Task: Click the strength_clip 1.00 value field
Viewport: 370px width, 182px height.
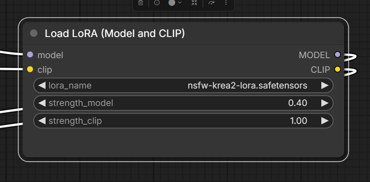Action: pyautogui.click(x=184, y=121)
